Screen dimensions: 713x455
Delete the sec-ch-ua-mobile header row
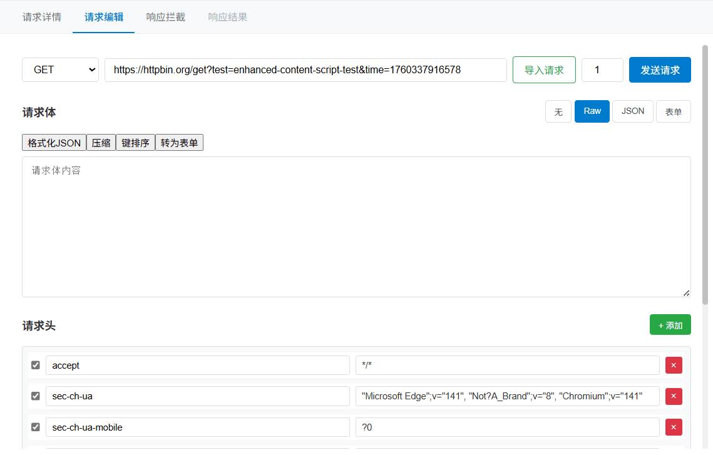(x=674, y=427)
